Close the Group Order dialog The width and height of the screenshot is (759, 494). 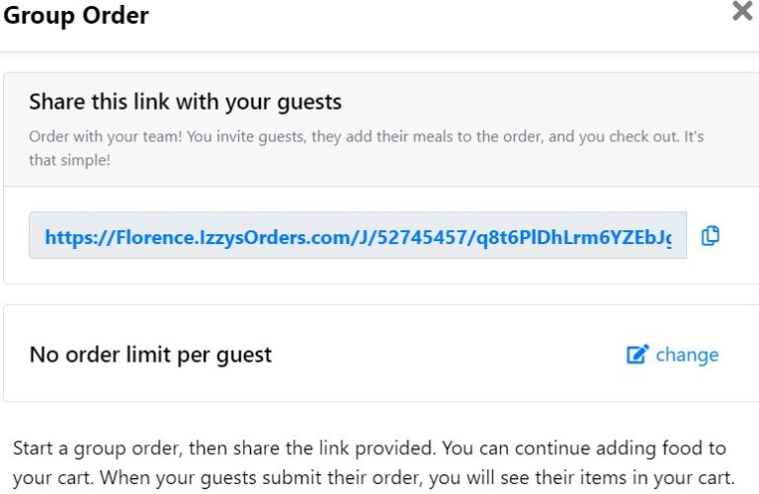tap(741, 13)
